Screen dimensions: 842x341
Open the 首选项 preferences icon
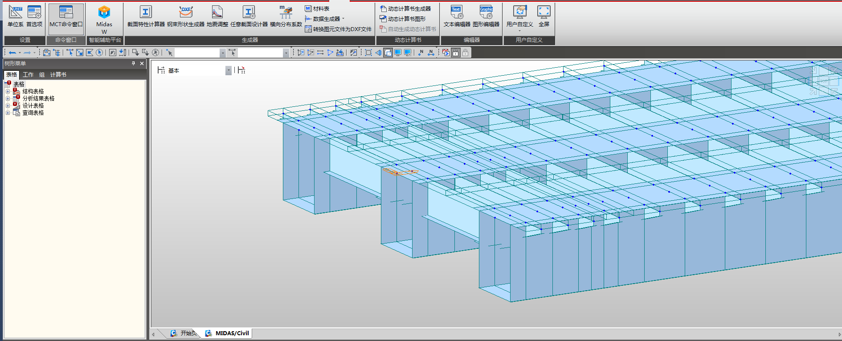[x=34, y=16]
